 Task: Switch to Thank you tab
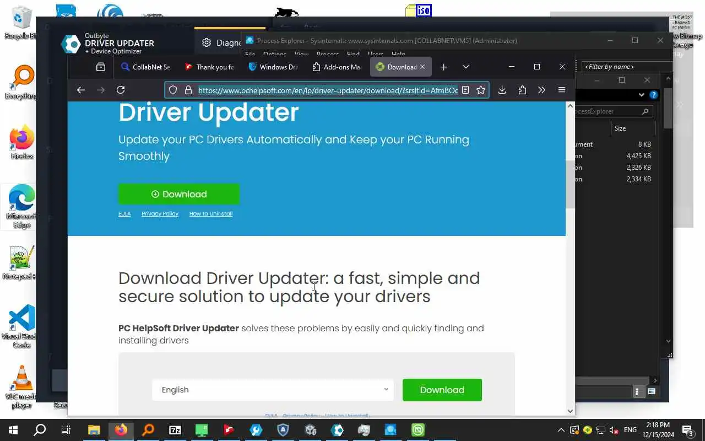210,67
